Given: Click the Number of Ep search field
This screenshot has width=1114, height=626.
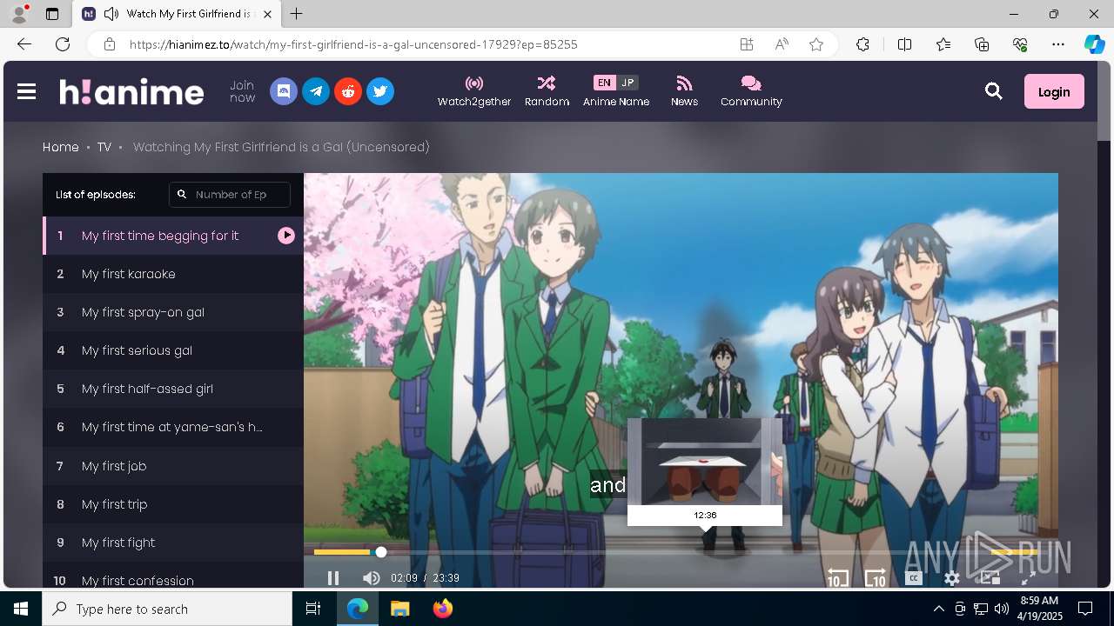Looking at the screenshot, I should coord(230,195).
